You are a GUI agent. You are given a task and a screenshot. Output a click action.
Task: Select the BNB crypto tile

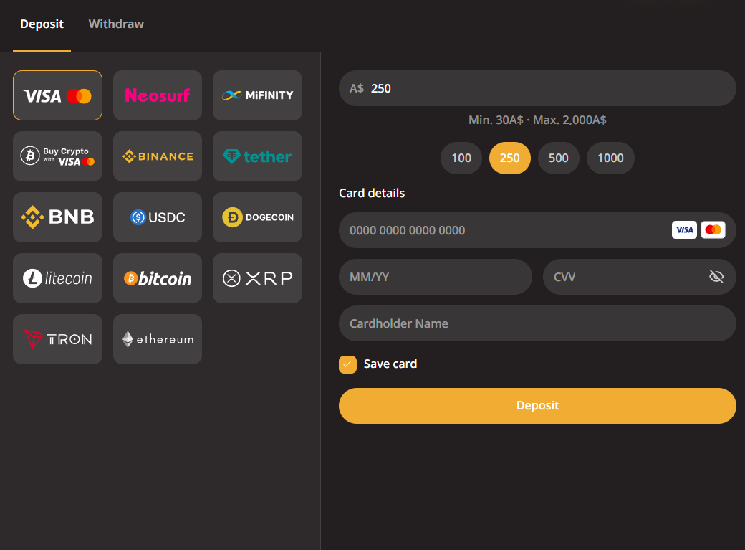tap(57, 217)
